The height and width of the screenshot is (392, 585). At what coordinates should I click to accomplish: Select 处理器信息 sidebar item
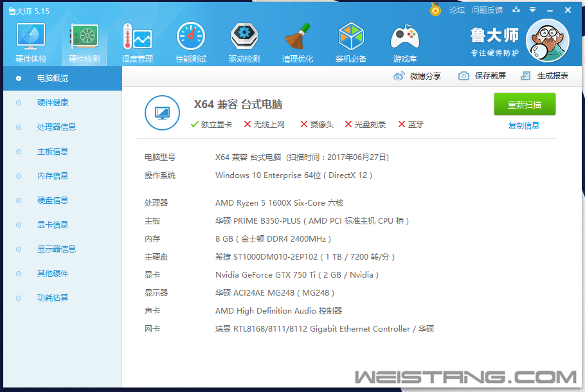63,127
